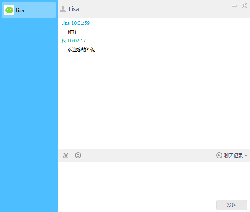Click the message text 欢迎您的咨询
Viewport: 250px width, 212px height.
click(81, 49)
